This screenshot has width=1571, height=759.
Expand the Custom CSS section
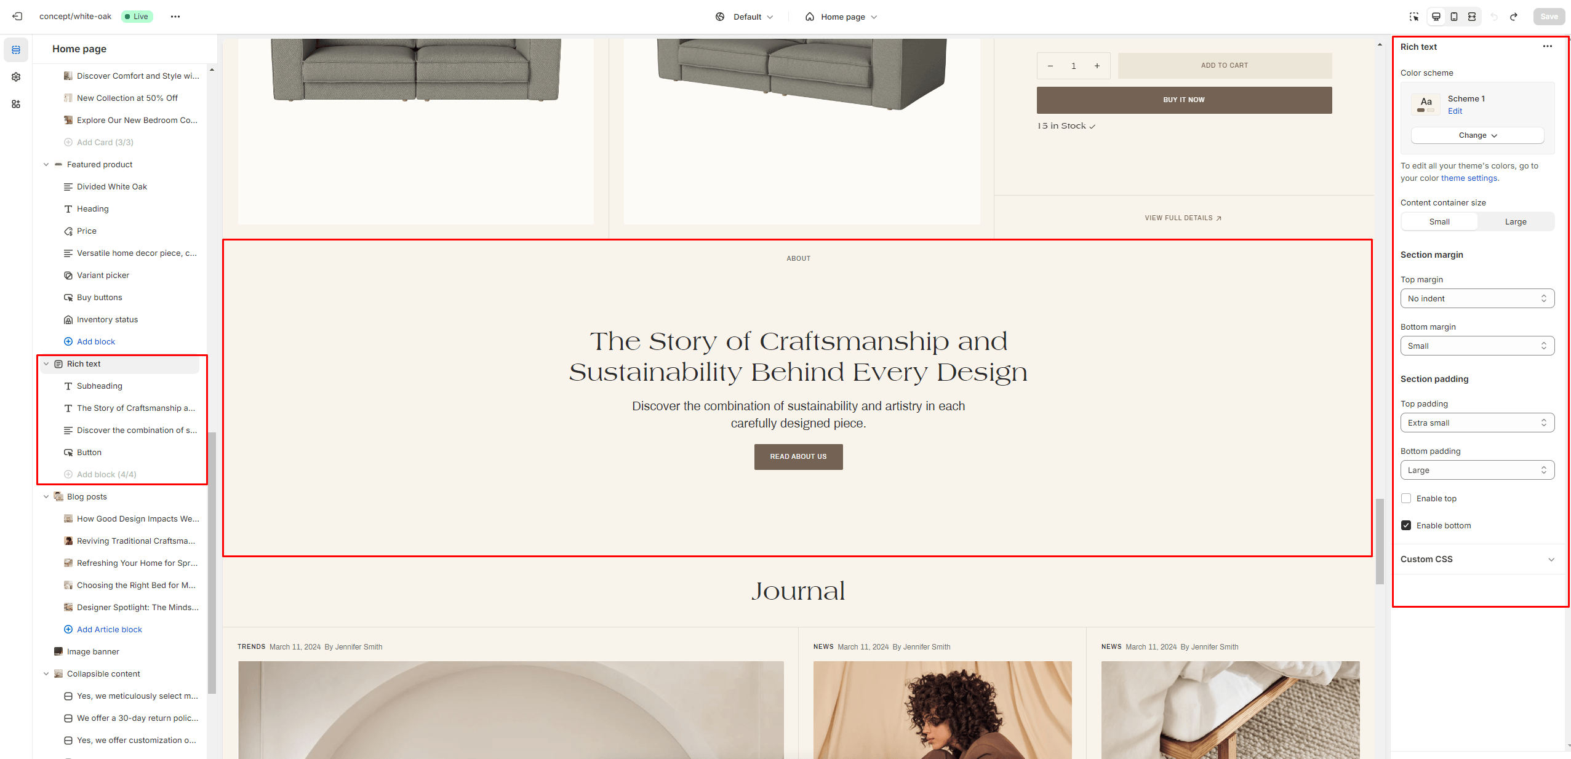[x=1477, y=559]
